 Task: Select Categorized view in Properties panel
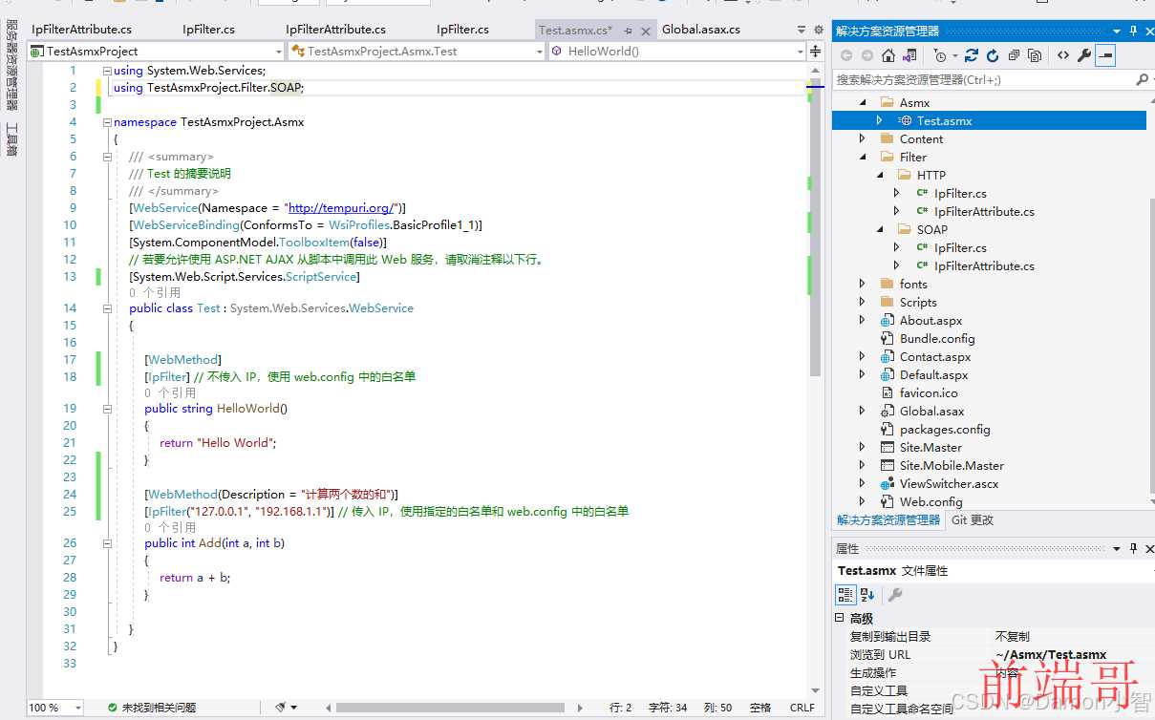[x=845, y=594]
